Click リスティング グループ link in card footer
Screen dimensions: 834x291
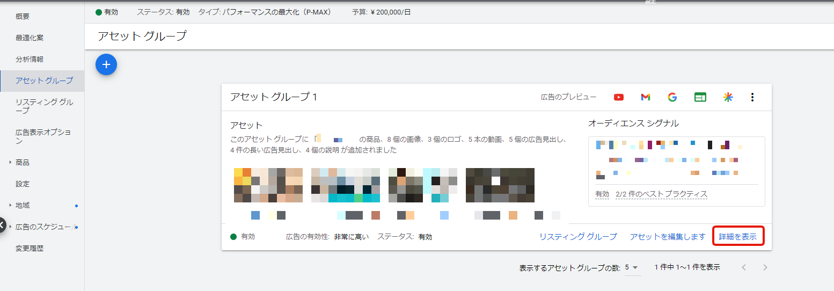pyautogui.click(x=578, y=237)
